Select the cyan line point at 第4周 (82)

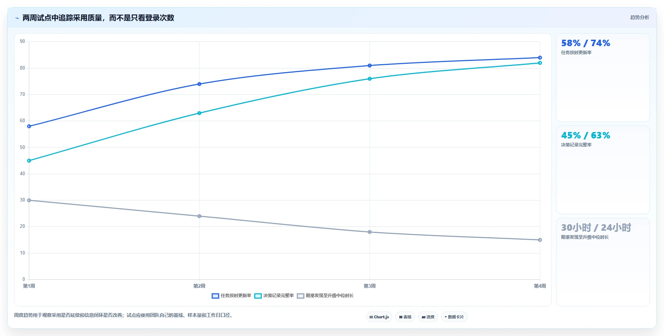pos(540,63)
